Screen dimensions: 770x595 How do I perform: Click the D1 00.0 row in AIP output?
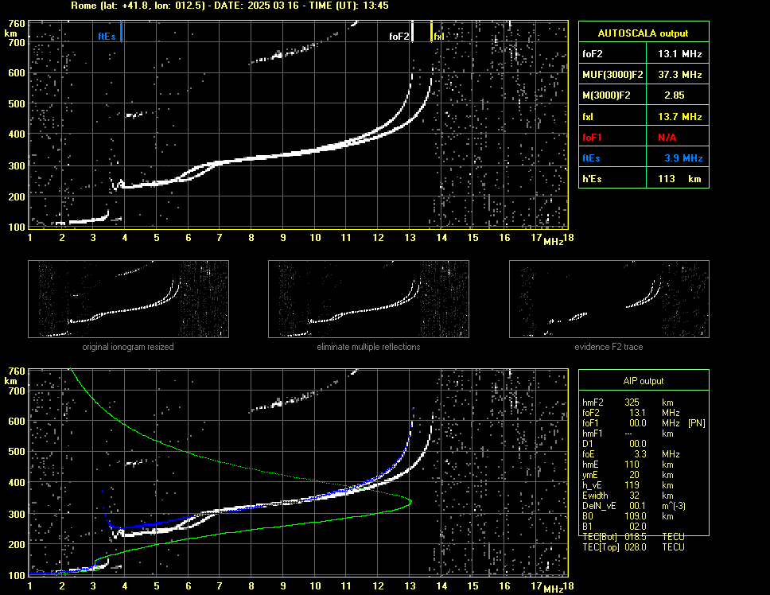(614, 444)
